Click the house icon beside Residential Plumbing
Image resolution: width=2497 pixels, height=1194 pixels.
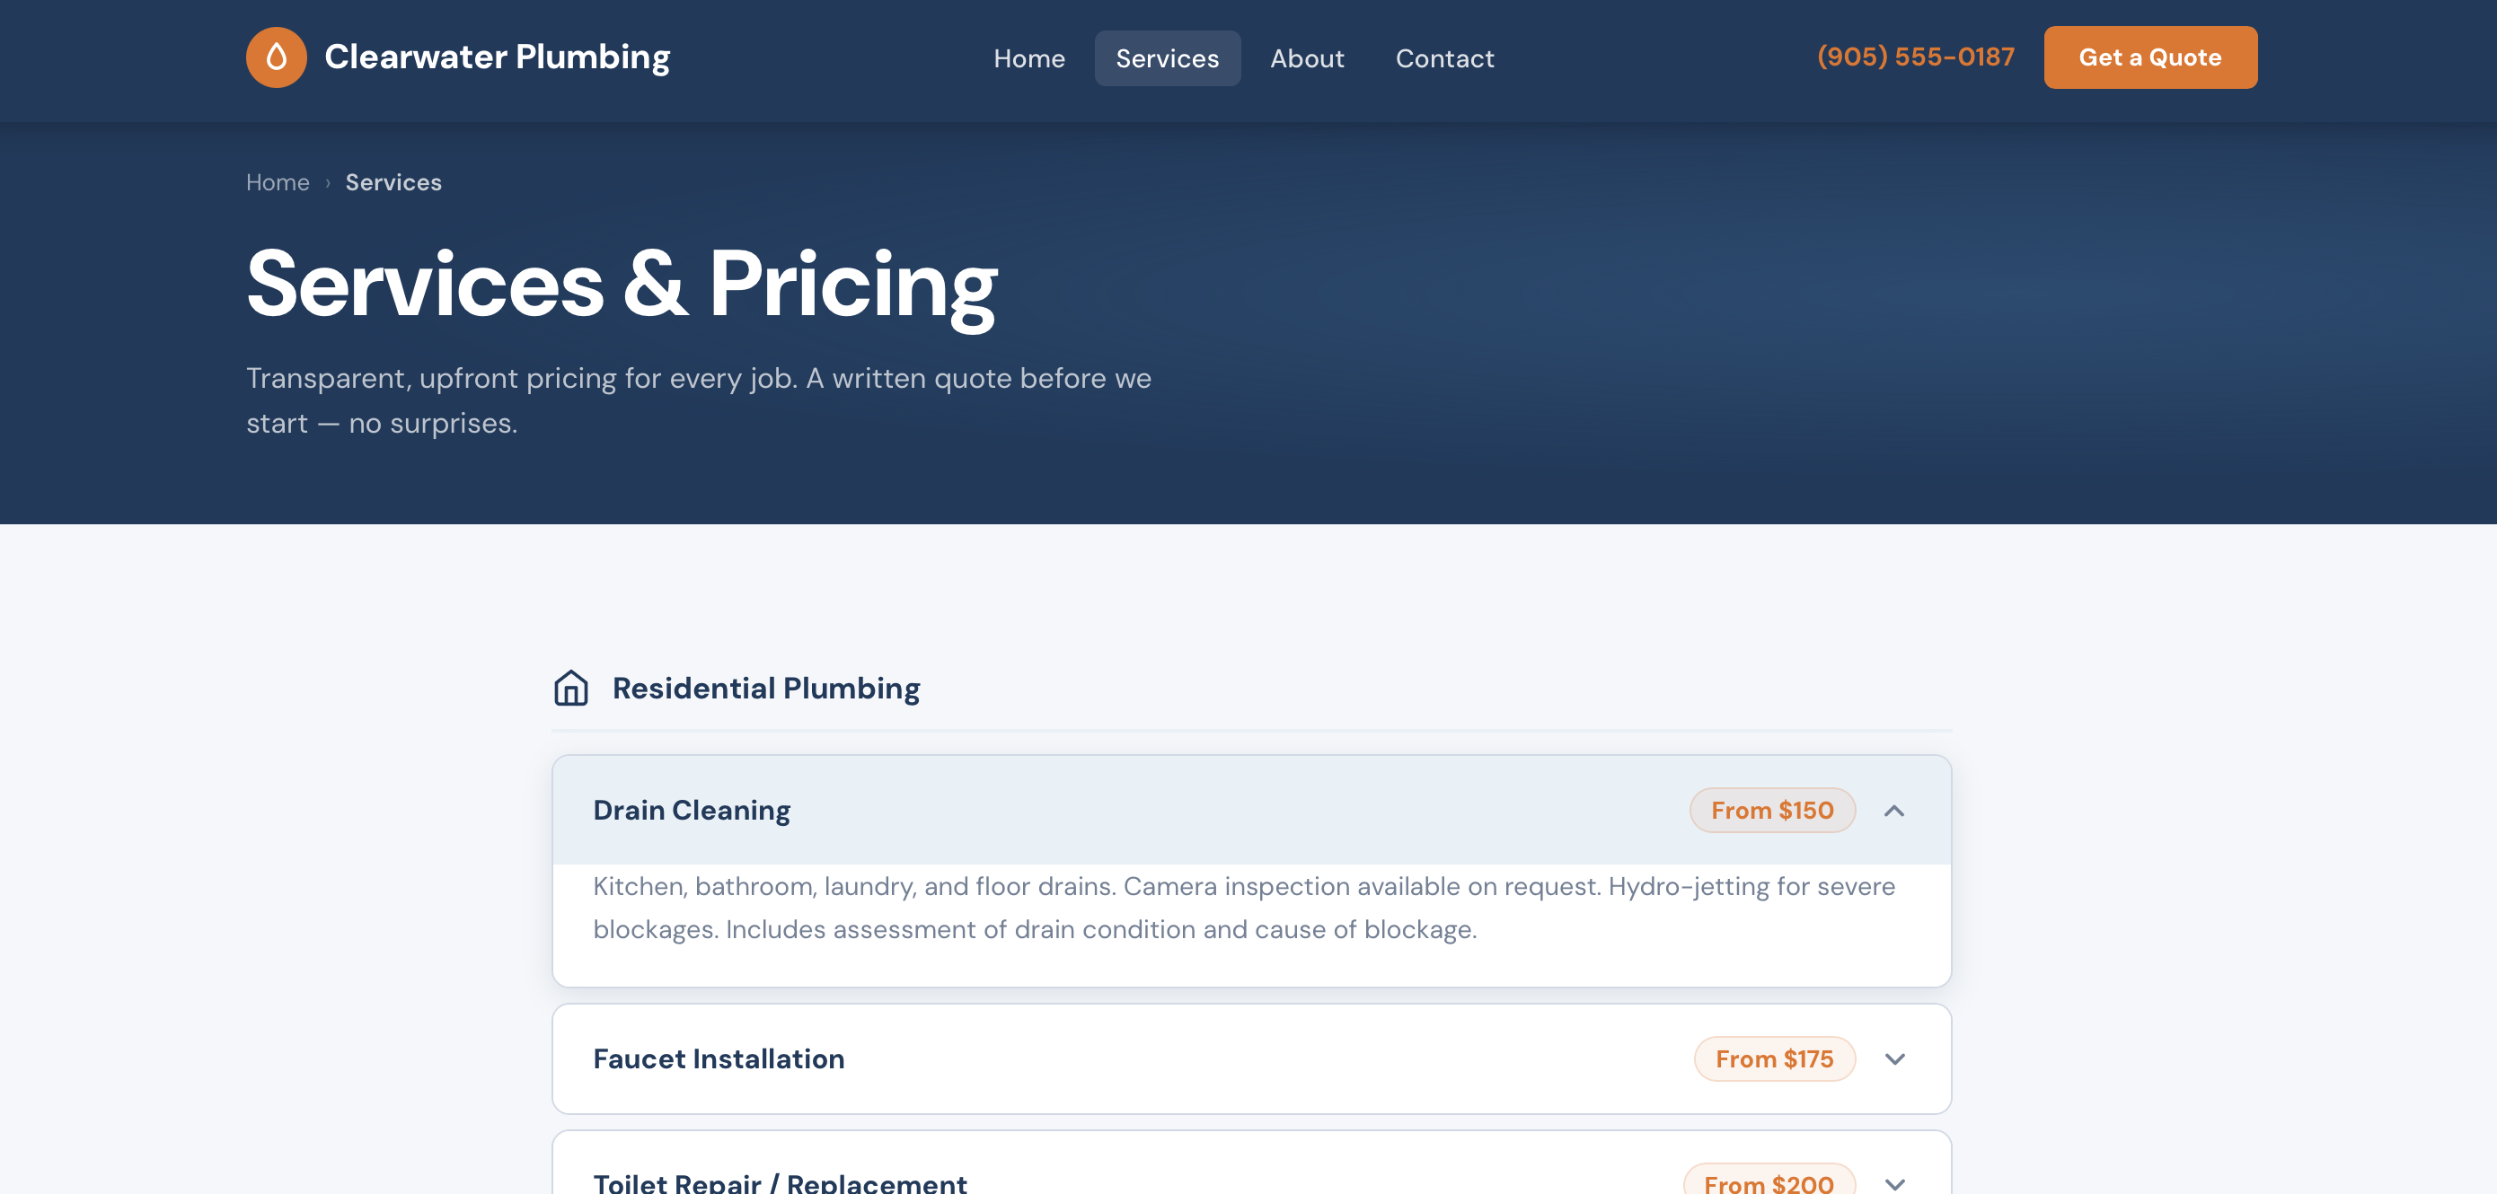(x=571, y=688)
